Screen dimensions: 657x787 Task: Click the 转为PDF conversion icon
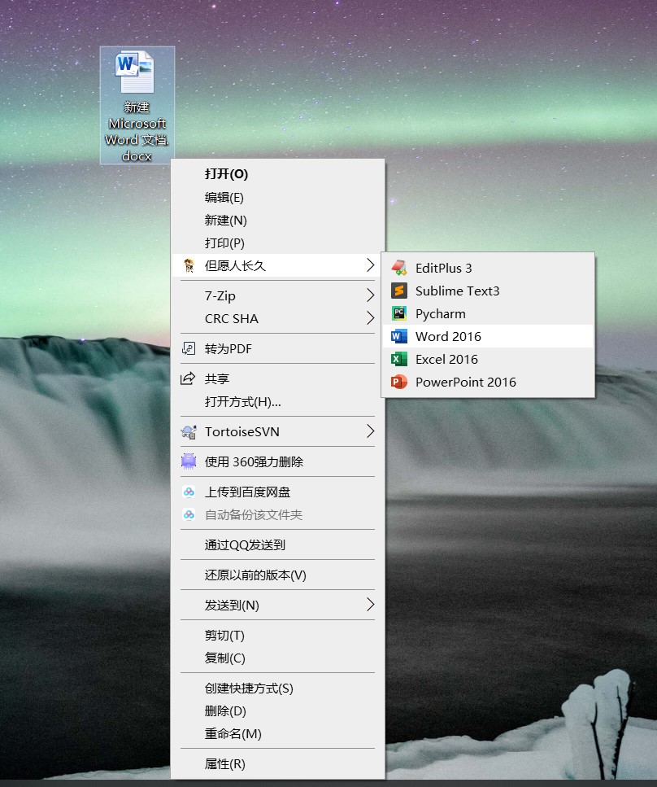click(x=189, y=348)
